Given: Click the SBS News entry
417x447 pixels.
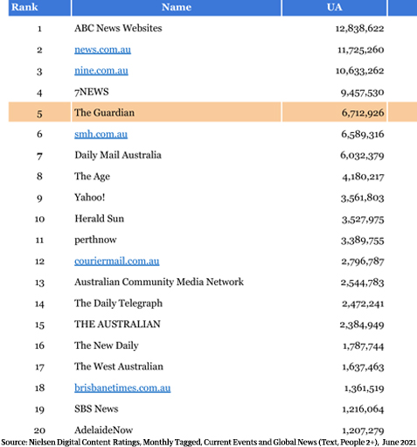Looking at the screenshot, I should [96, 409].
